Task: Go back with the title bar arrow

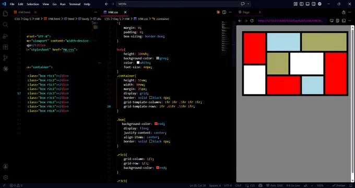Action: pyautogui.click(x=106, y=4)
